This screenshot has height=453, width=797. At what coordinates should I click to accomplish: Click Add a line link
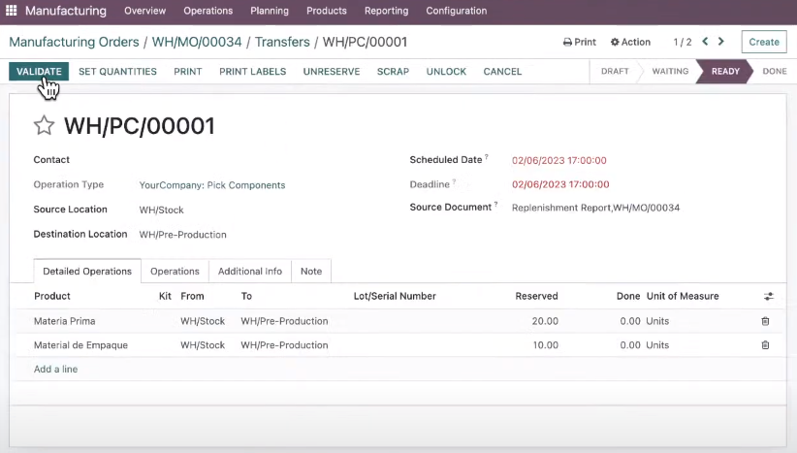pyautogui.click(x=55, y=370)
